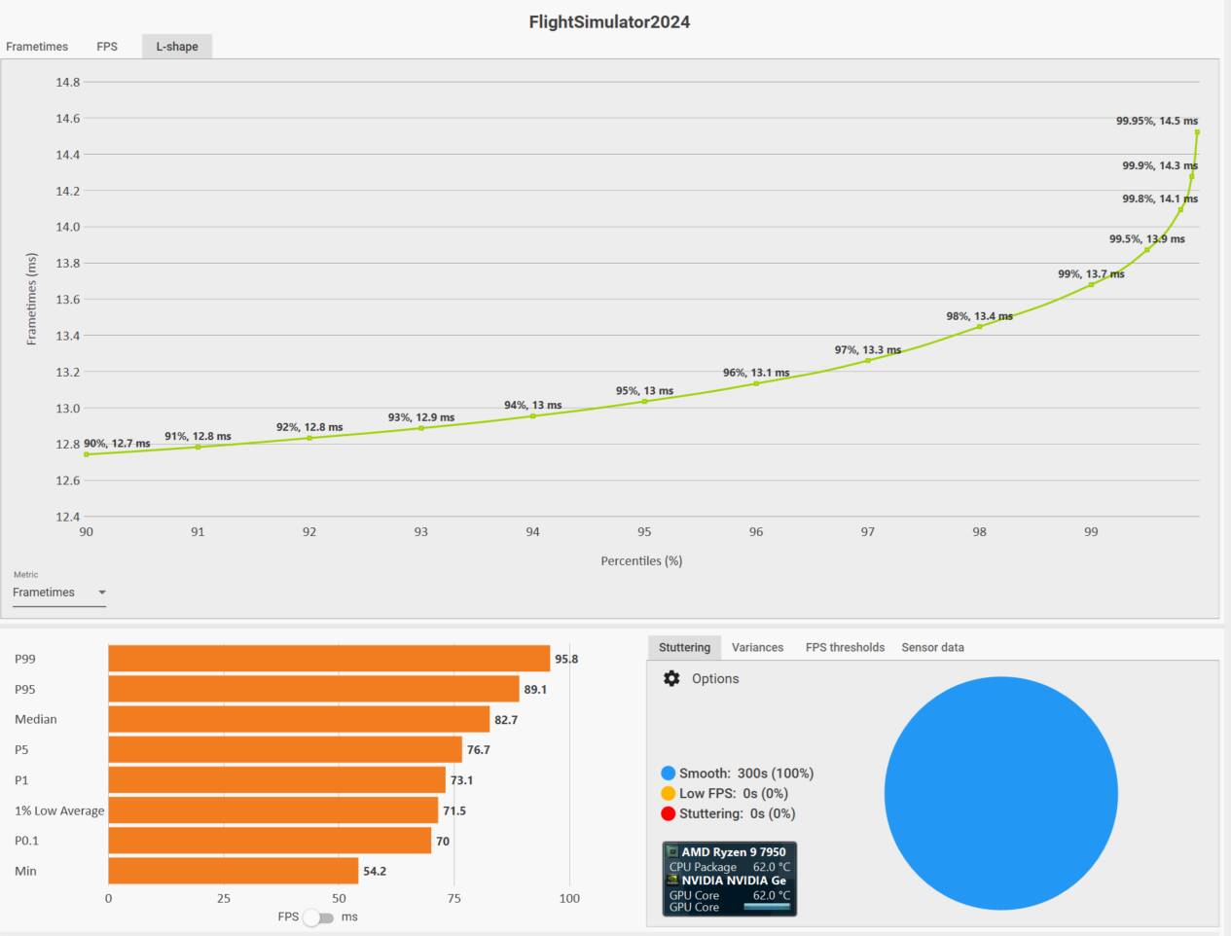The width and height of the screenshot is (1231, 936).
Task: Click the P99 orange bar
Action: (x=329, y=659)
